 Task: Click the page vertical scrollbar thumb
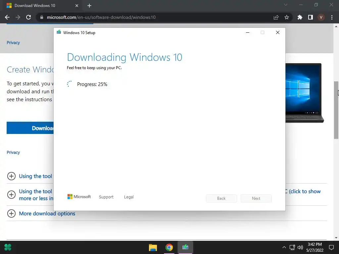coord(336,110)
